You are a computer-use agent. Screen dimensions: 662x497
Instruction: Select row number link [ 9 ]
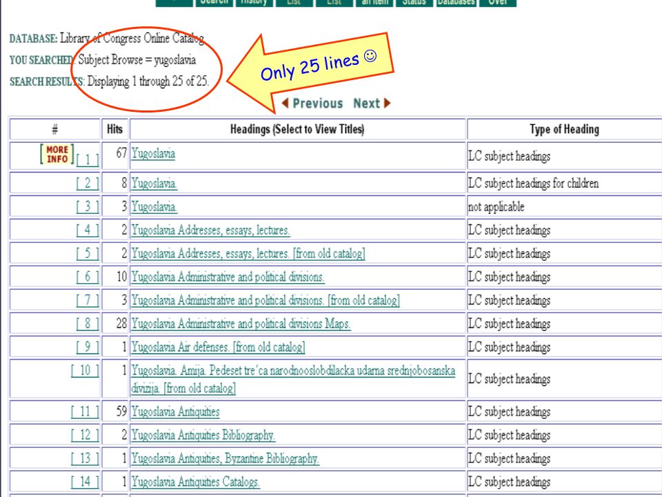[88, 347]
